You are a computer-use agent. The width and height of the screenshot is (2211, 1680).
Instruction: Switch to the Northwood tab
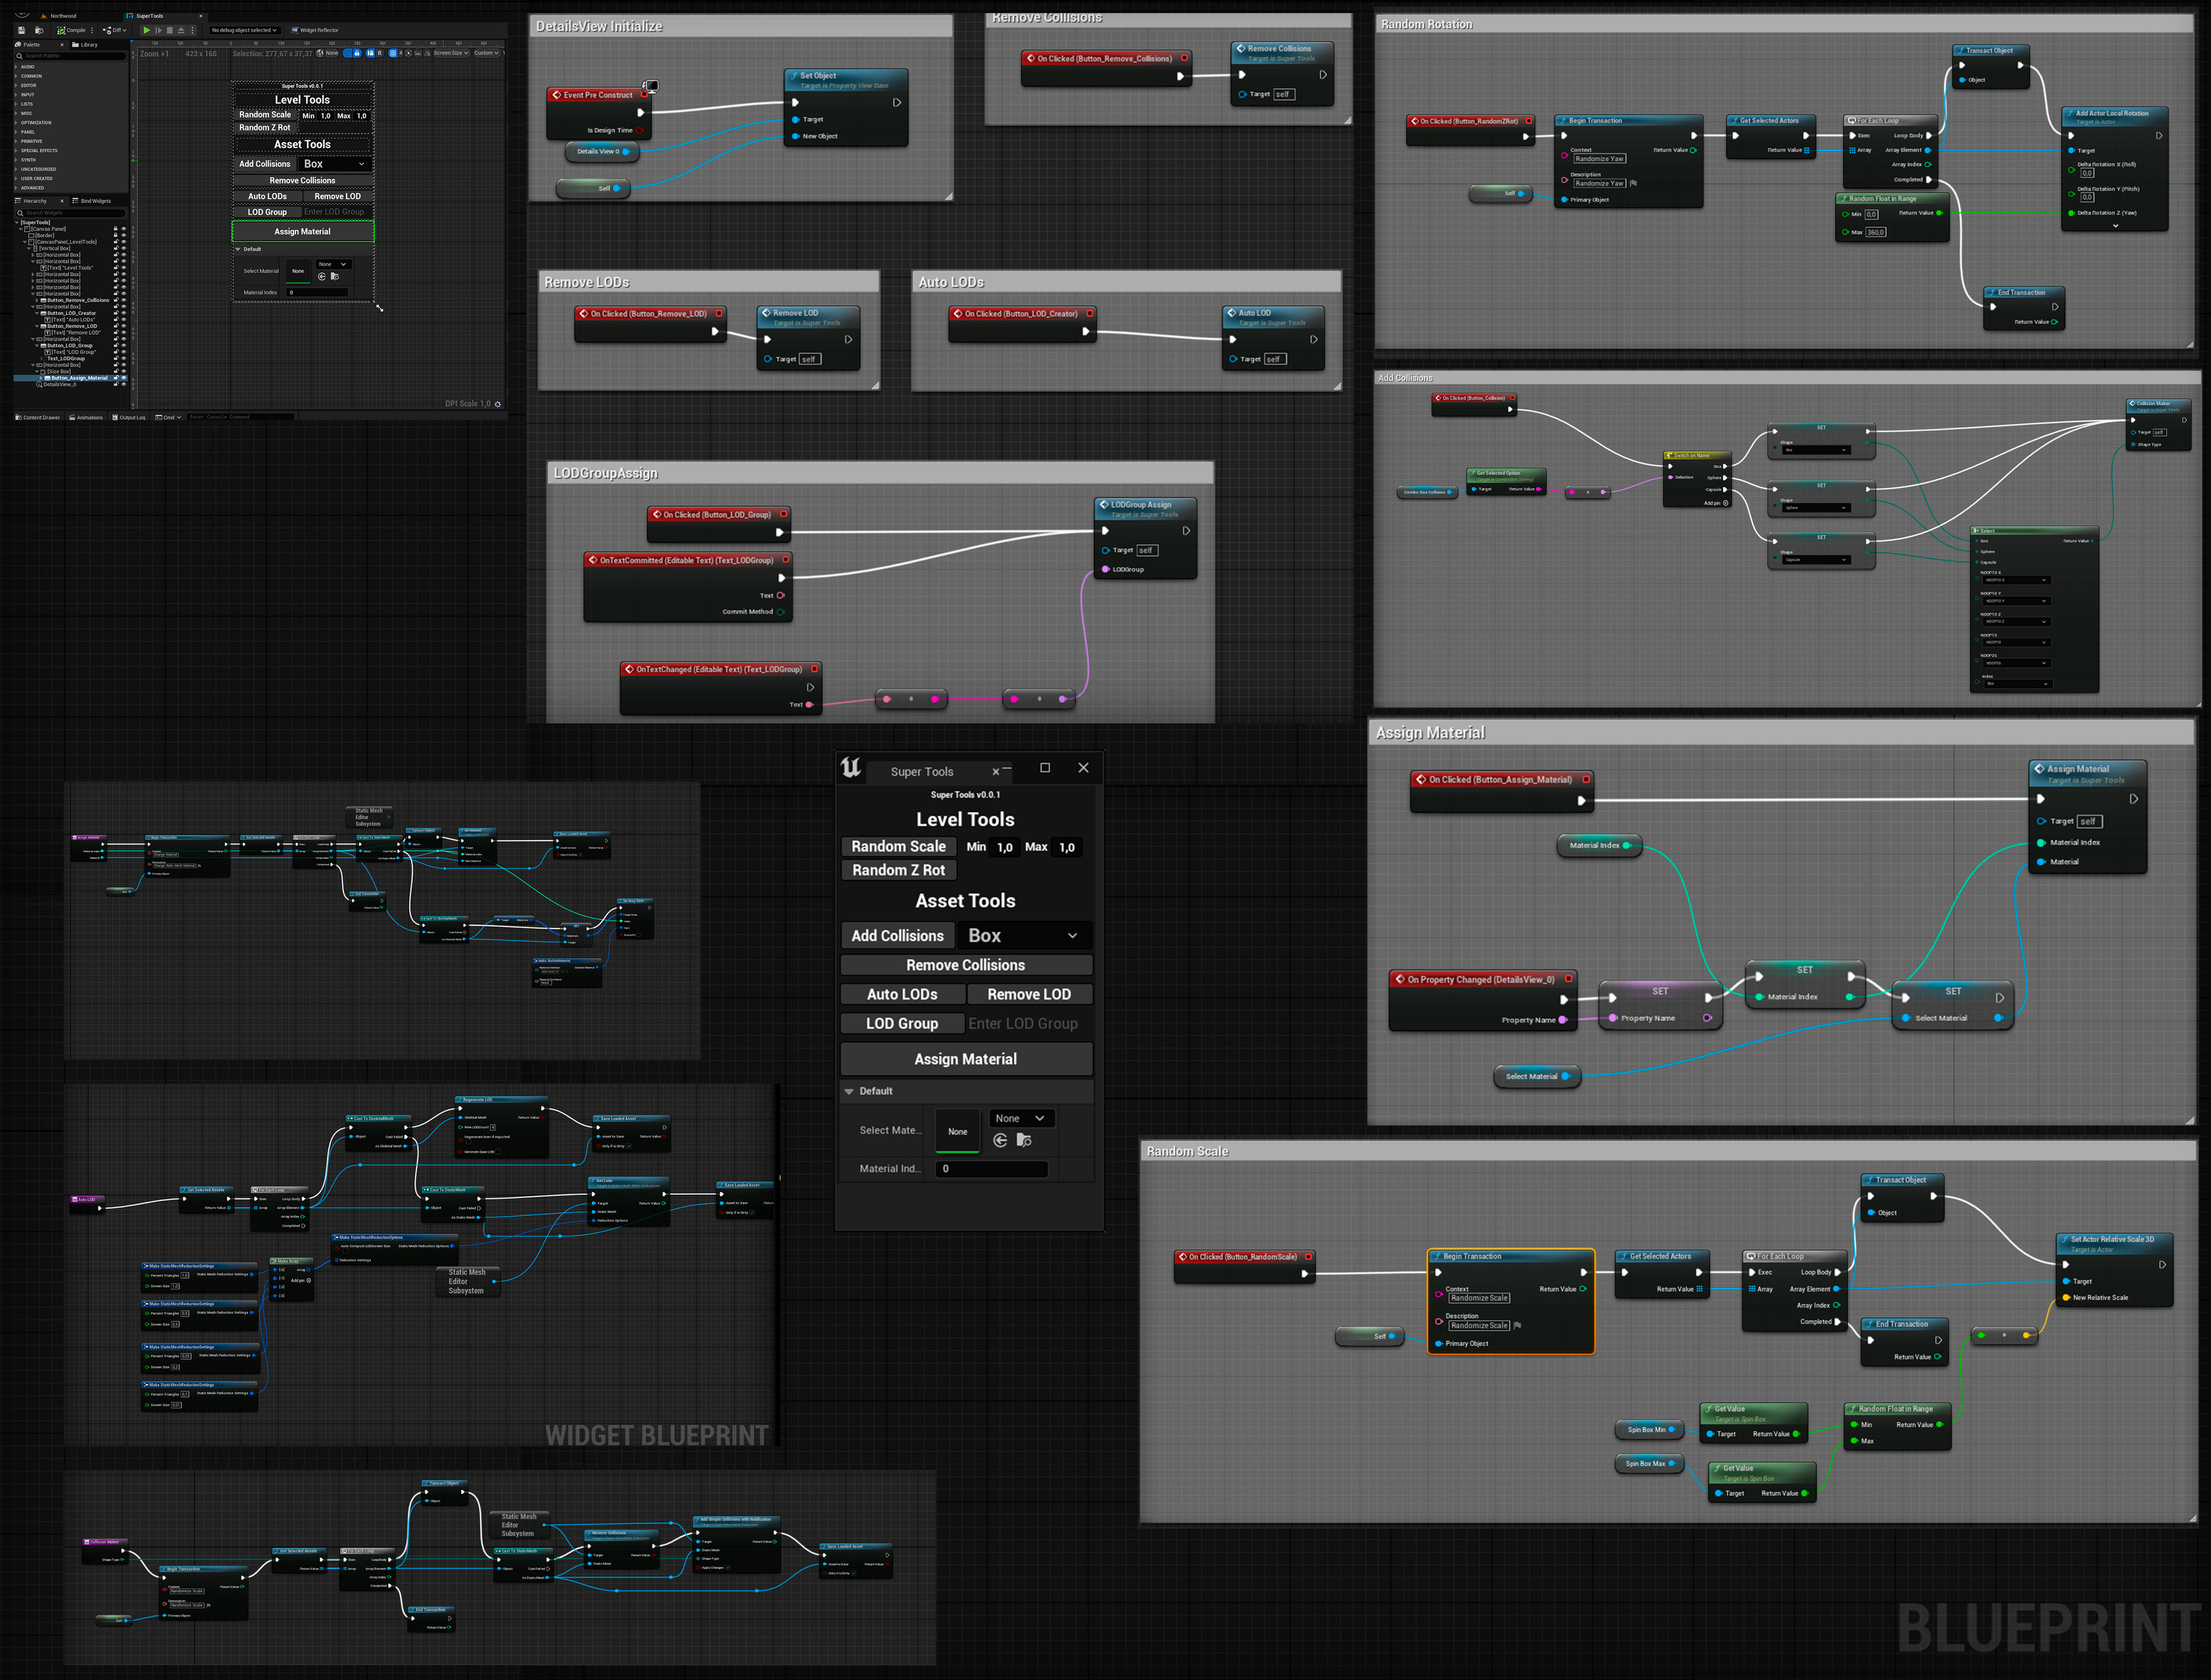(58, 16)
